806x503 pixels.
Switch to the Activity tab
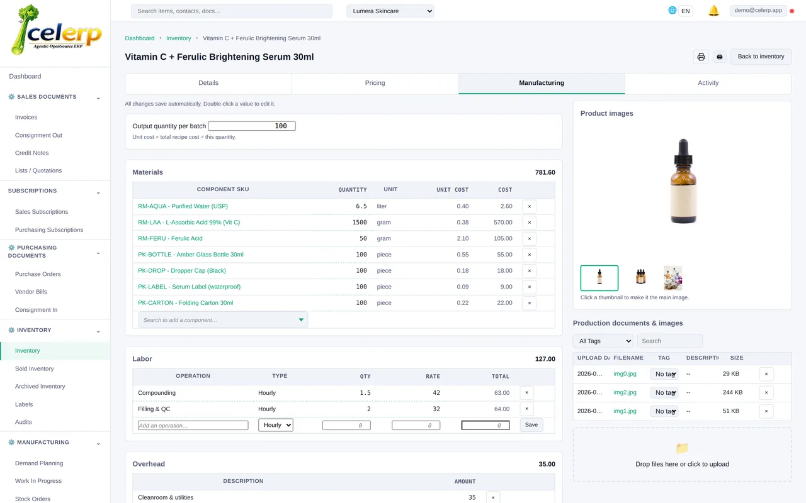click(x=708, y=83)
